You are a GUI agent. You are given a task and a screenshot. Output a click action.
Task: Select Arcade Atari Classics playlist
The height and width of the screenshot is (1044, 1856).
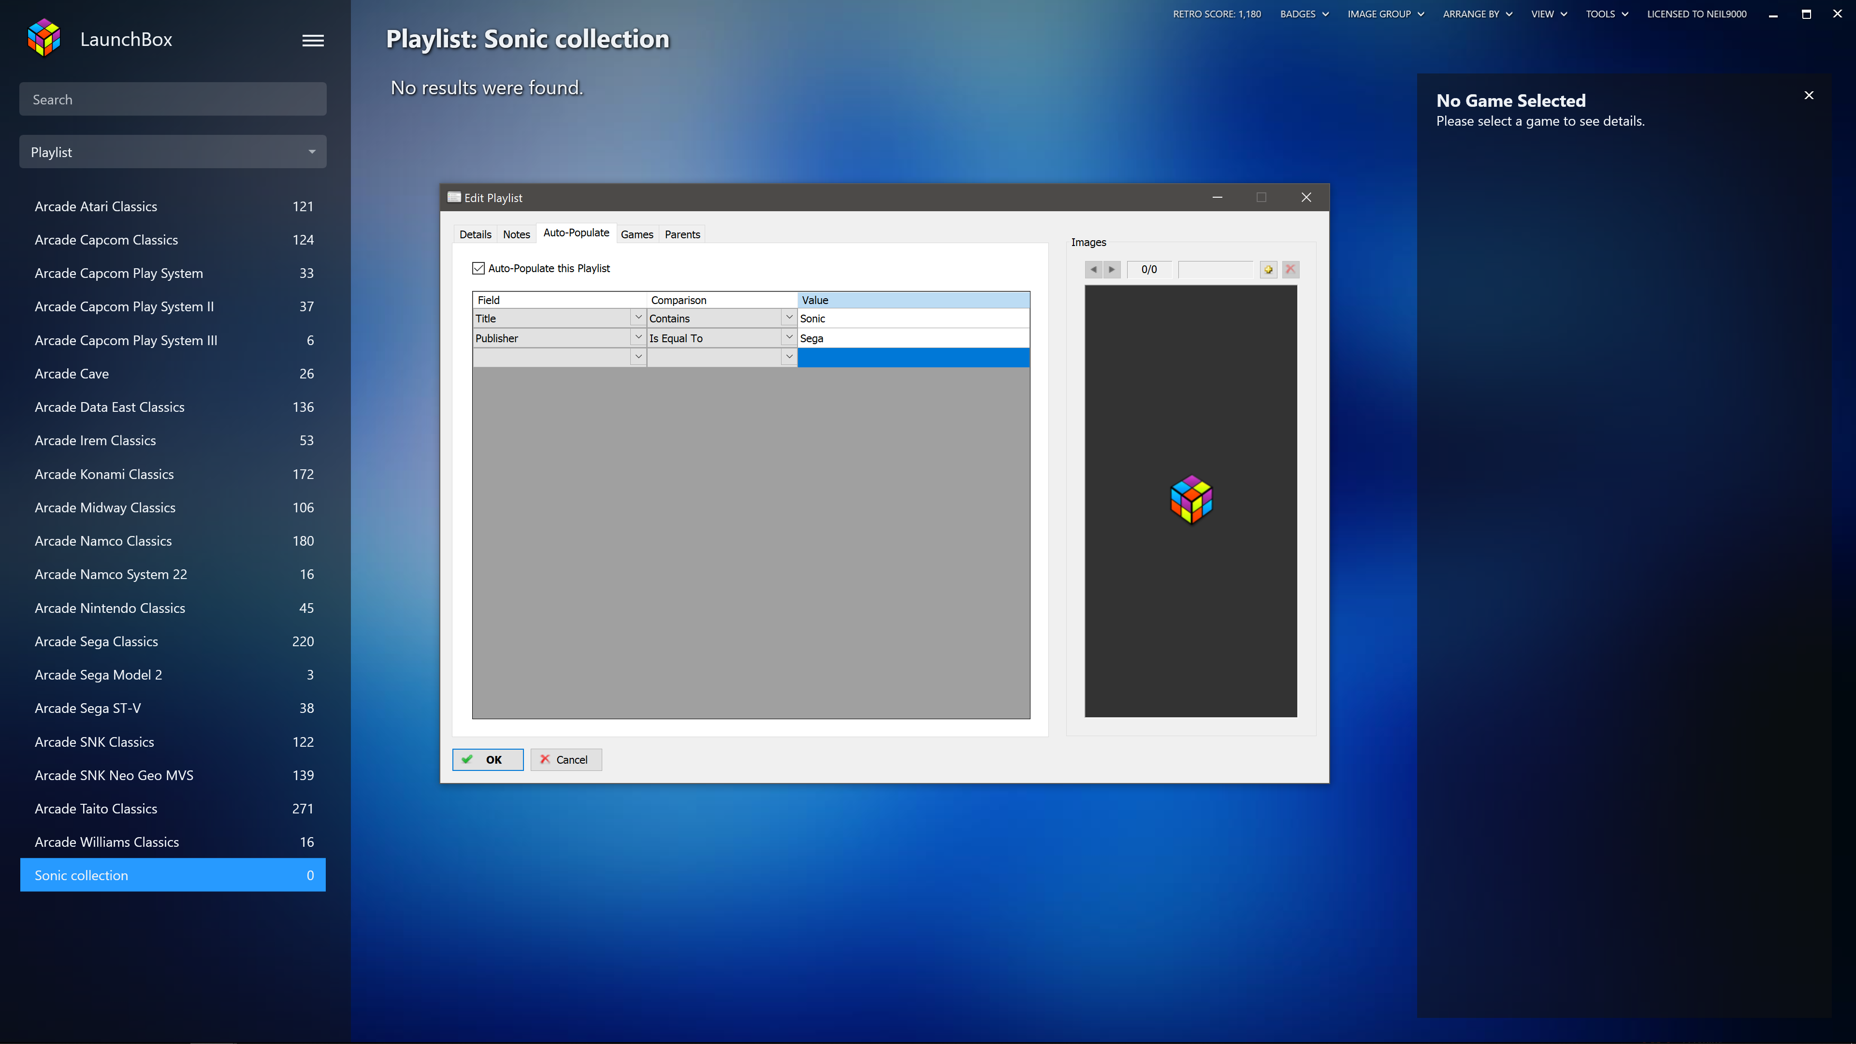click(x=173, y=206)
